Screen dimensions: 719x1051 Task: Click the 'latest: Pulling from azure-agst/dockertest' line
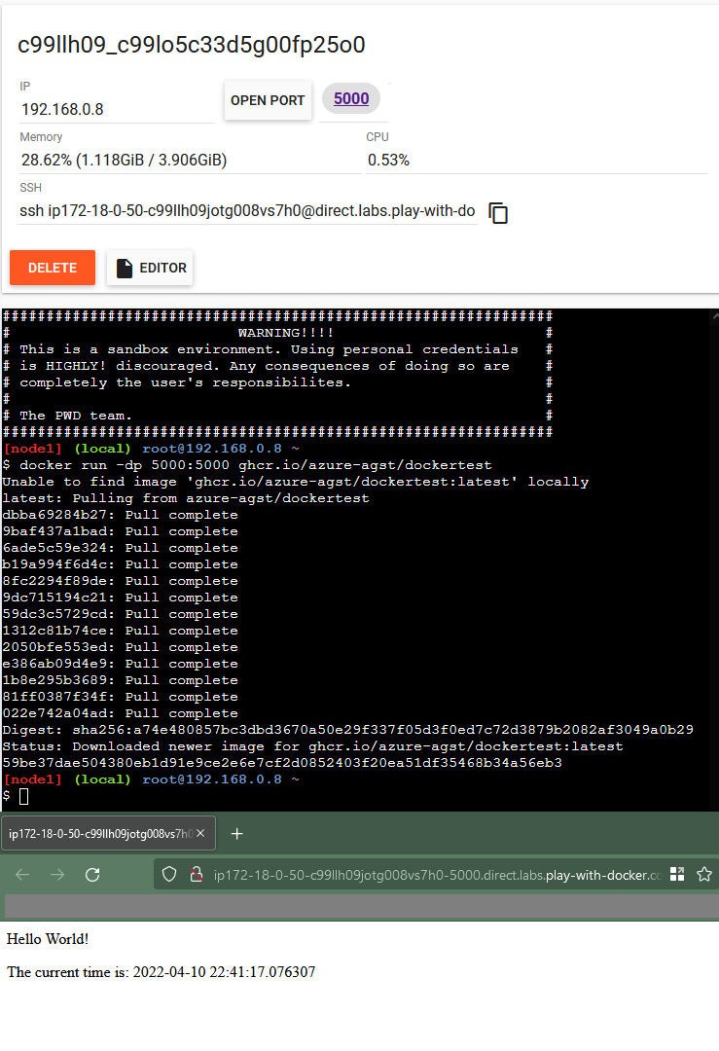(x=186, y=498)
